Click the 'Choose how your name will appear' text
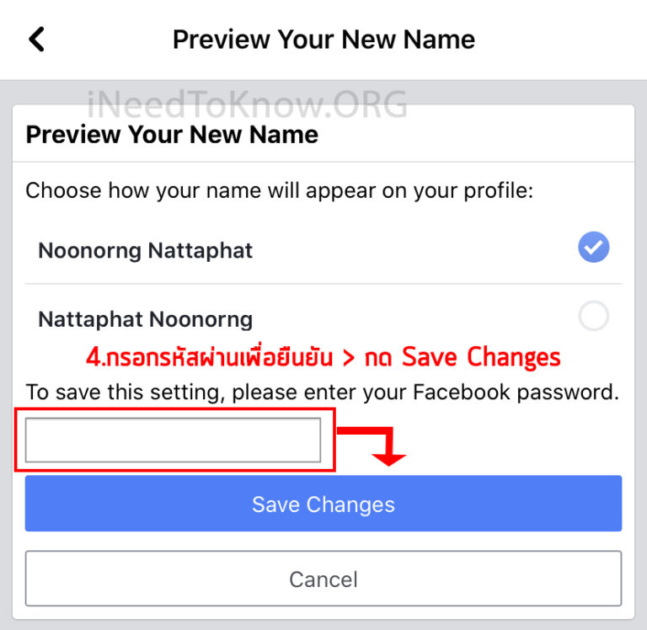 279,190
